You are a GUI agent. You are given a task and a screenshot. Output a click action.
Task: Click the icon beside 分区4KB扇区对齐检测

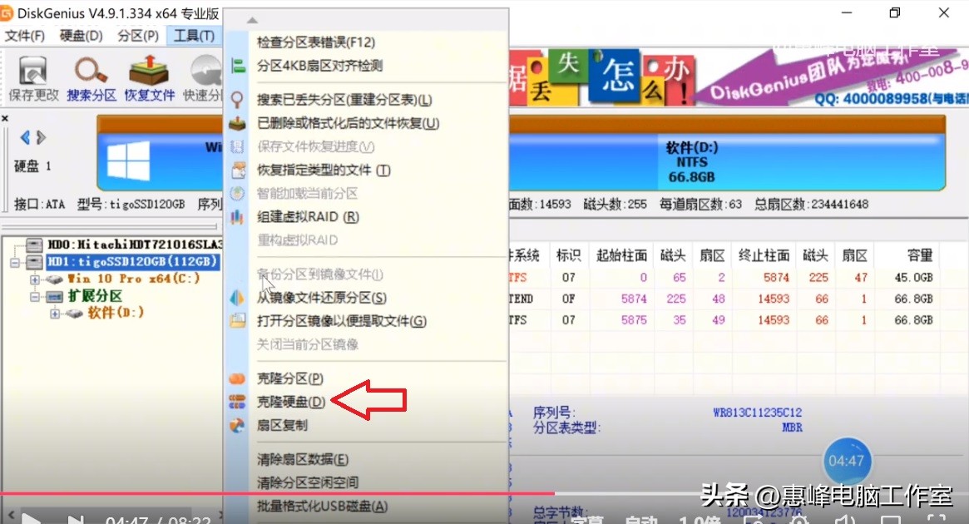pyautogui.click(x=237, y=66)
